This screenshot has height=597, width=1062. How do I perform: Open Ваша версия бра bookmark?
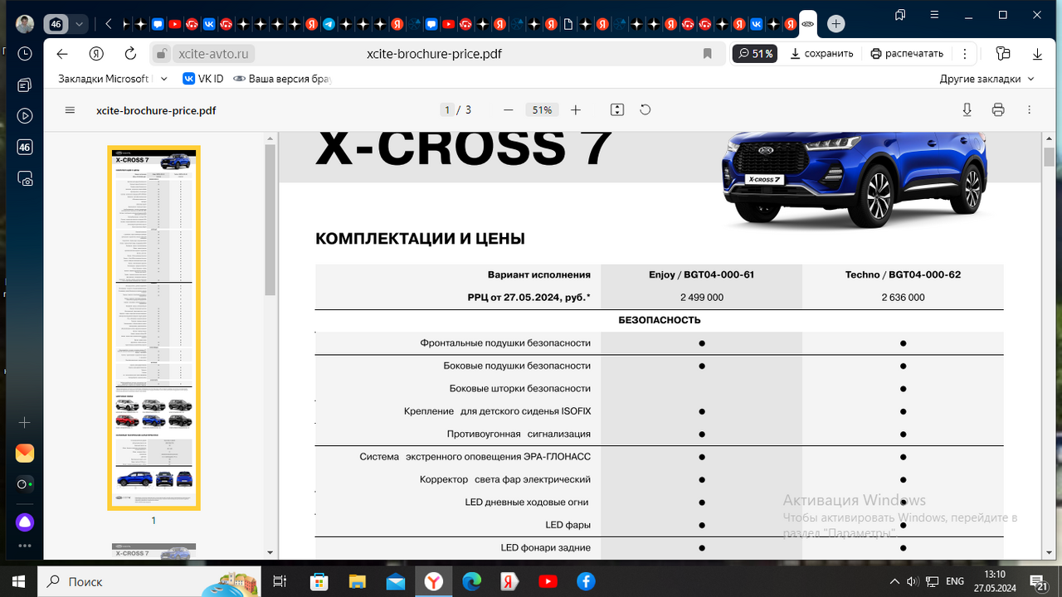click(282, 79)
